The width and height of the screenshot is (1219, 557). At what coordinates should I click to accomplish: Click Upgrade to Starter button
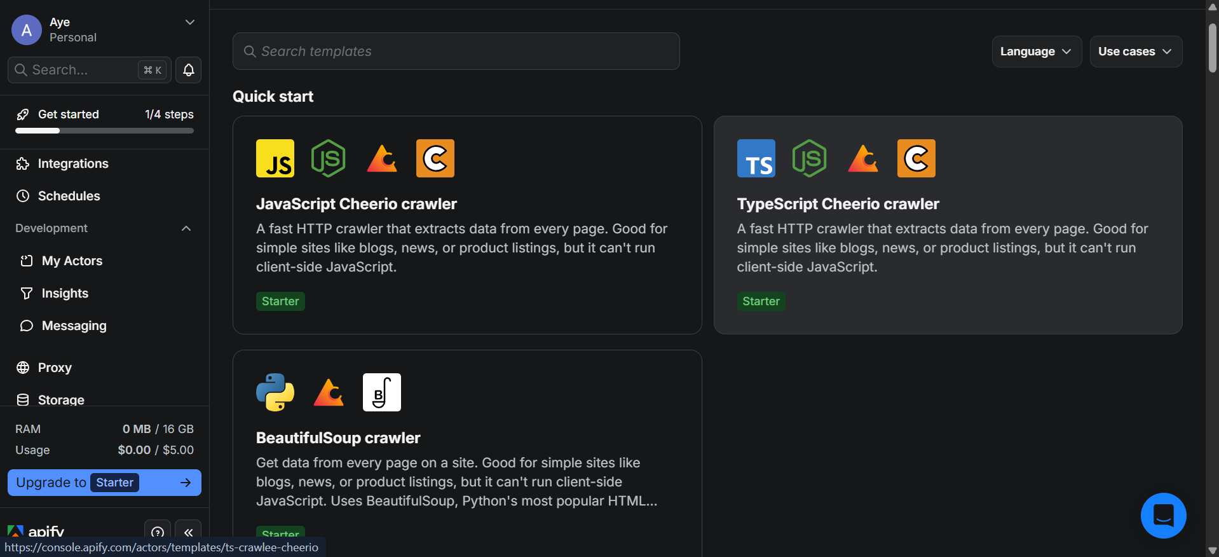pos(104,483)
